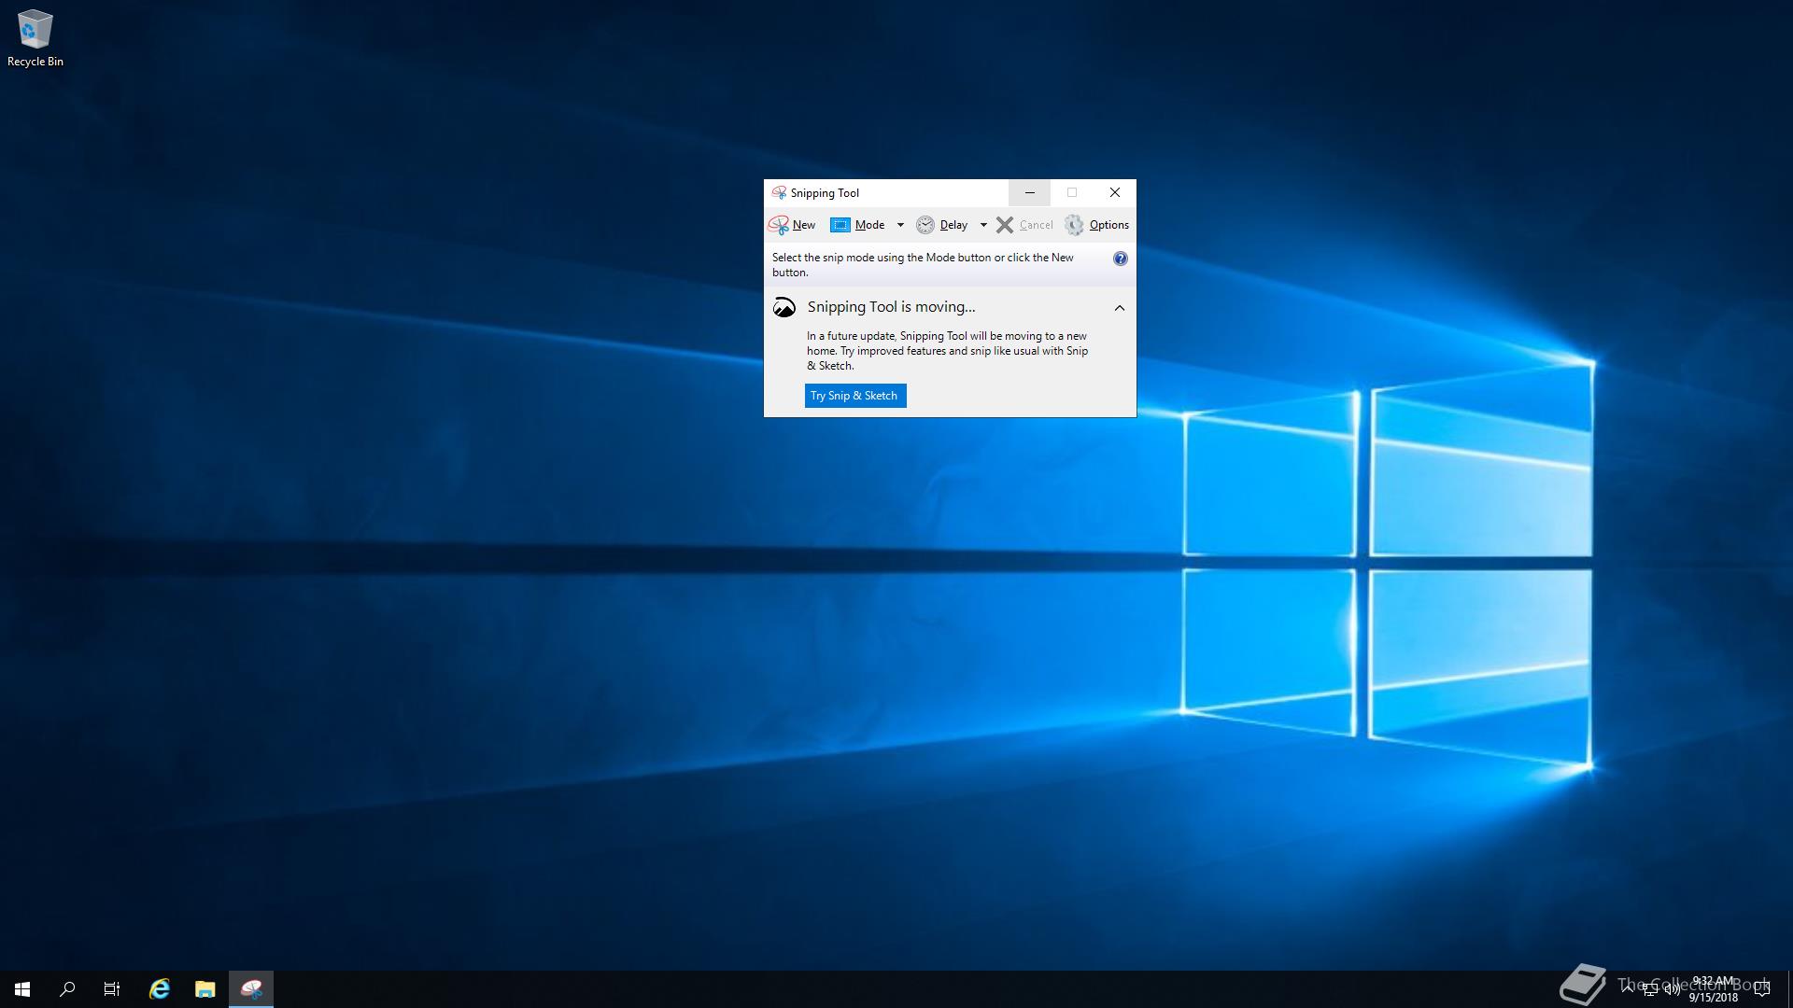Click the Try Snip & Sketch button

click(854, 396)
